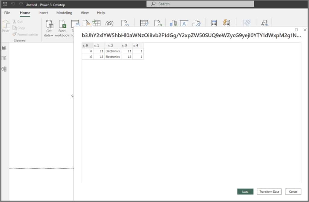Load the previewed table data

coord(245,191)
